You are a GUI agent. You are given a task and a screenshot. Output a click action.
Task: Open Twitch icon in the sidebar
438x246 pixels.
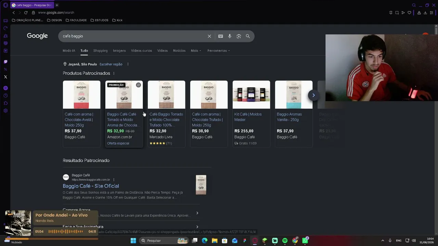(x=5, y=62)
